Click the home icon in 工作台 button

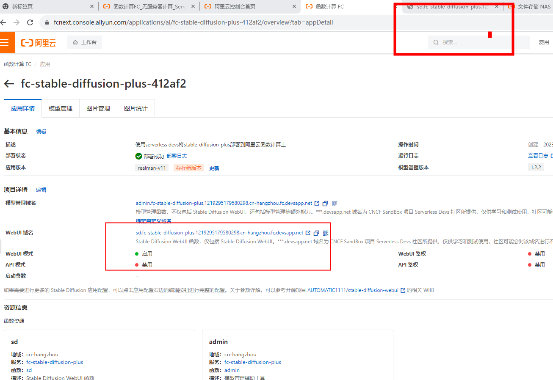tap(75, 42)
